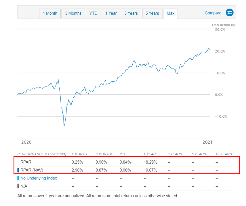The width and height of the screenshot is (246, 206).
Task: Click the 1 YEAR column header
Action: coord(150,154)
